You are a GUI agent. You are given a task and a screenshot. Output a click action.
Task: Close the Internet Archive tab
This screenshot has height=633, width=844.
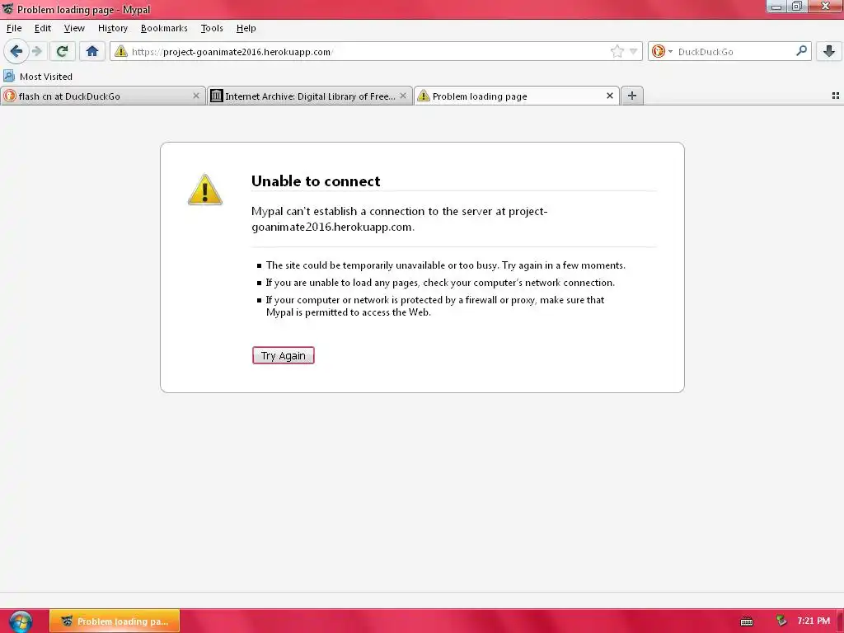(x=402, y=96)
